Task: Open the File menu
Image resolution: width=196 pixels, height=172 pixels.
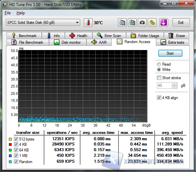Action: pyautogui.click(x=8, y=13)
